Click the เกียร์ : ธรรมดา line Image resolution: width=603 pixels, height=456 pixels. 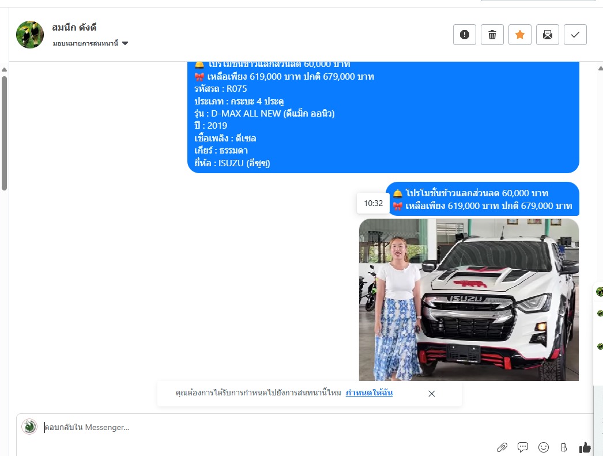(x=221, y=151)
